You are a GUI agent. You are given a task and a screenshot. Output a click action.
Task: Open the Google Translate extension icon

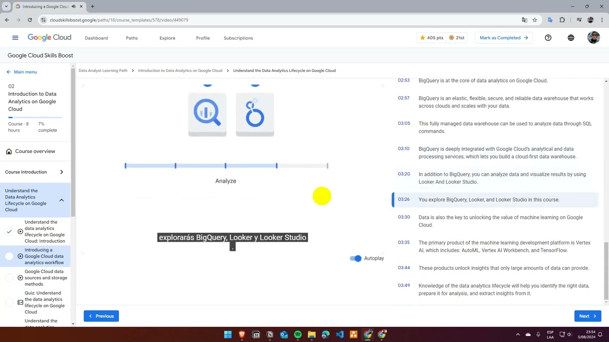click(x=550, y=20)
